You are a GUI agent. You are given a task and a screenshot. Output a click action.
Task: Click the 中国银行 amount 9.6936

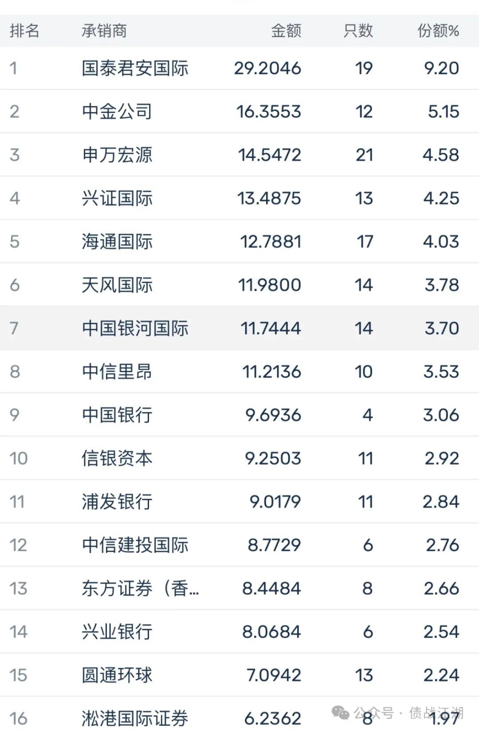click(x=273, y=415)
